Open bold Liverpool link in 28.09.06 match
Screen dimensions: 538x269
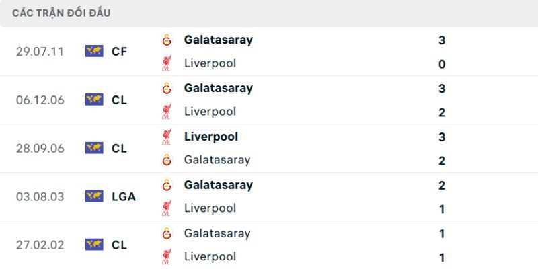[x=210, y=137]
